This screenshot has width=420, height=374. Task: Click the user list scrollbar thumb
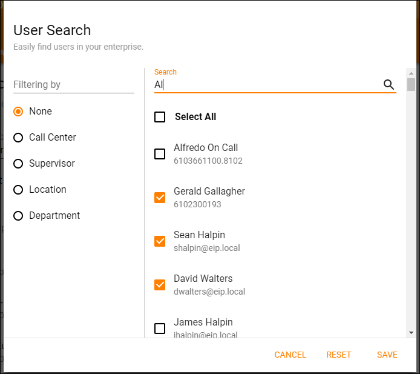pos(411,84)
